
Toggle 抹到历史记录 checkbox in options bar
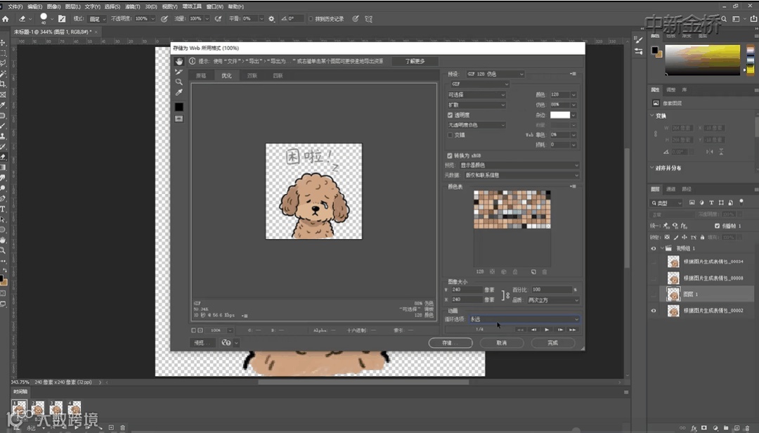(x=311, y=19)
